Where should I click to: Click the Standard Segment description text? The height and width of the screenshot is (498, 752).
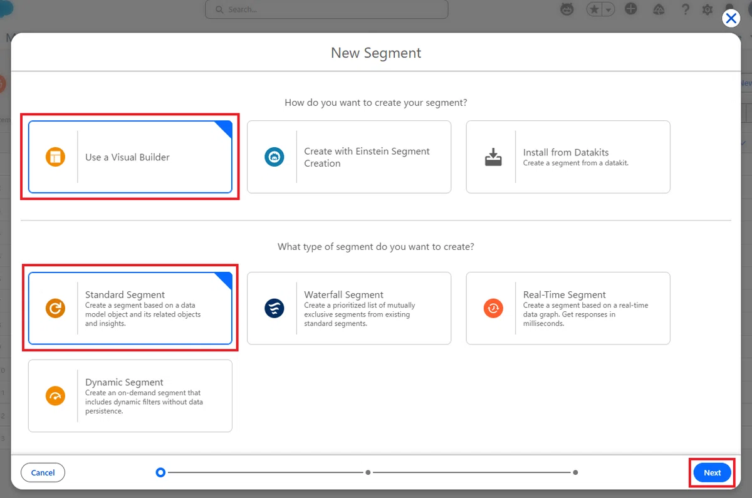pos(143,314)
